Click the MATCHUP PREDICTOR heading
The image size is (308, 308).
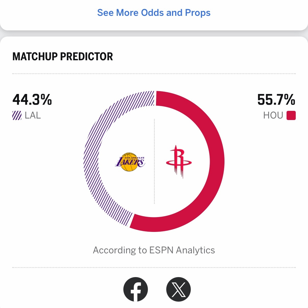click(x=63, y=57)
